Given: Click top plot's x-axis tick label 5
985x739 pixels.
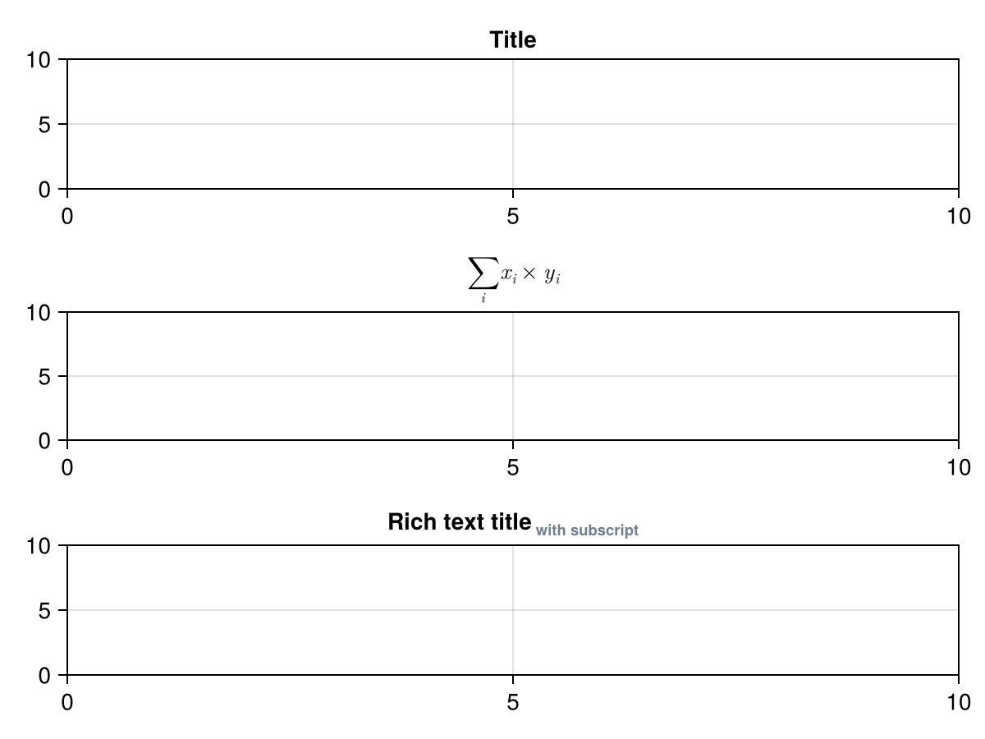Looking at the screenshot, I should point(513,216).
